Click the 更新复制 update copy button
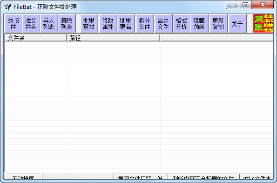 click(218, 23)
